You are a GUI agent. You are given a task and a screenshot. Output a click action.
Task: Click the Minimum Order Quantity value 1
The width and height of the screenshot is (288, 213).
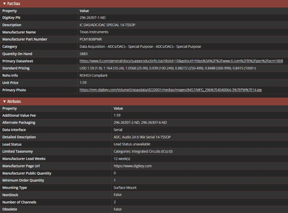[115, 180]
